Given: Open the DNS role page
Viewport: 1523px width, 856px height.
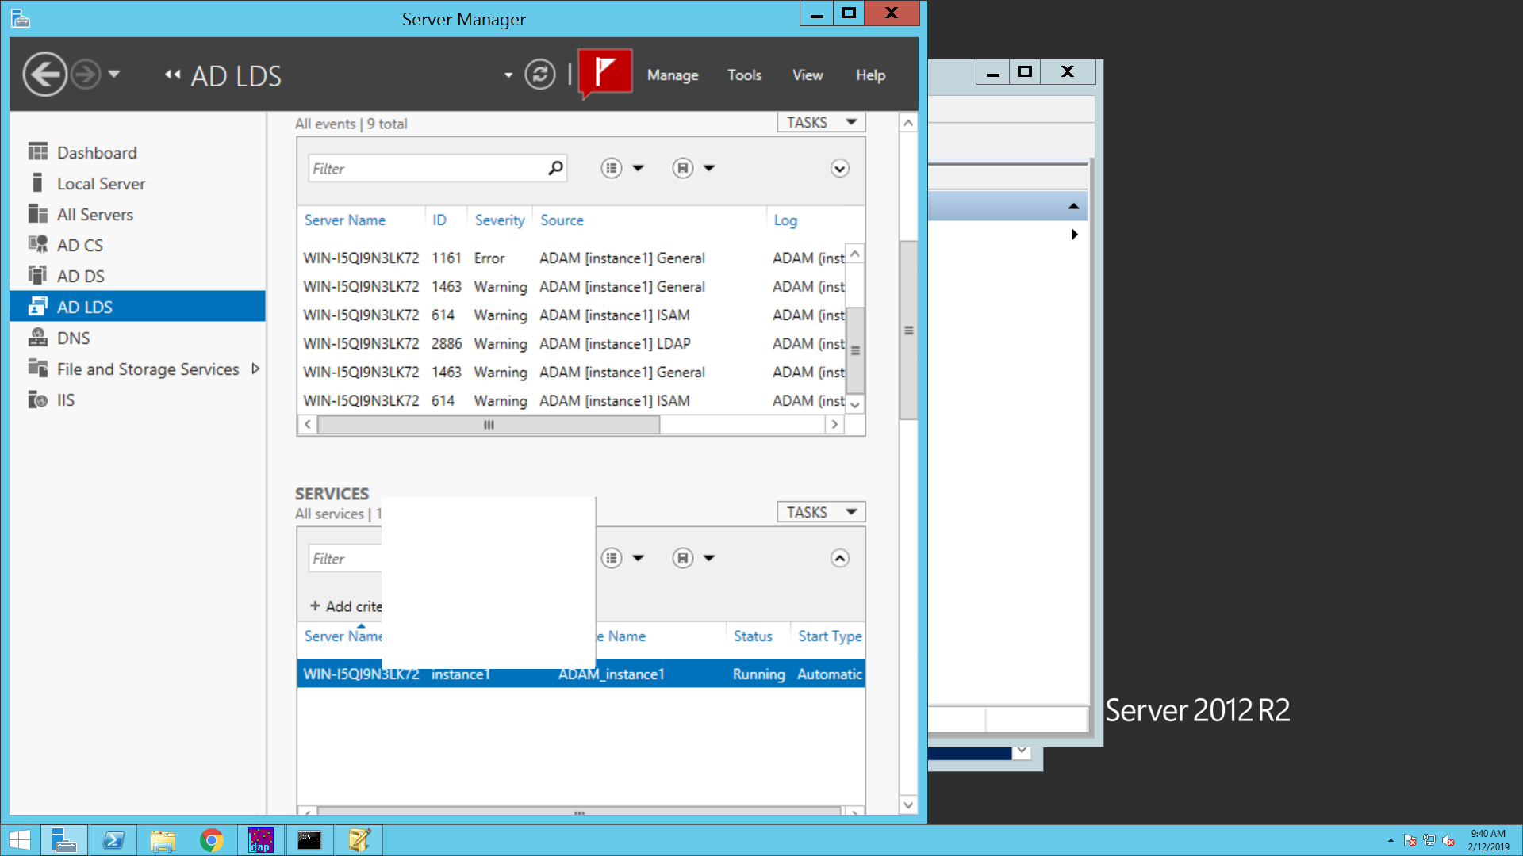Looking at the screenshot, I should [73, 338].
